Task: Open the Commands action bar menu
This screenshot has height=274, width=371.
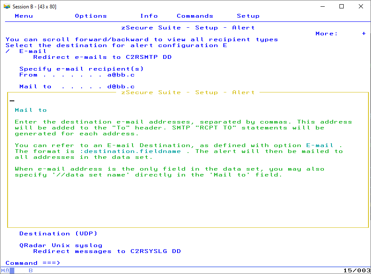Action: point(195,16)
